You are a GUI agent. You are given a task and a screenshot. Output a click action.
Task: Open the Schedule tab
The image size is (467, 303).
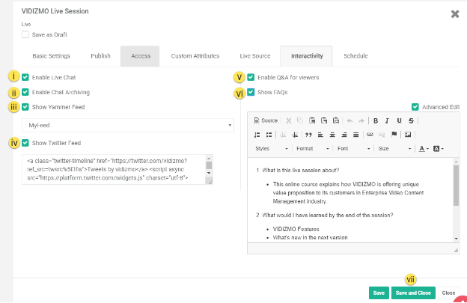(355, 56)
